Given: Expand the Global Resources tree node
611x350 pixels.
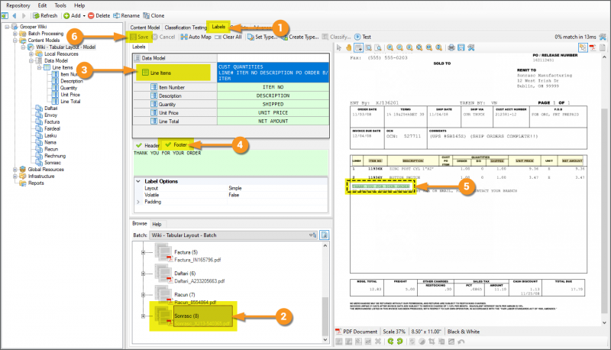Looking at the screenshot, I should click(x=15, y=170).
